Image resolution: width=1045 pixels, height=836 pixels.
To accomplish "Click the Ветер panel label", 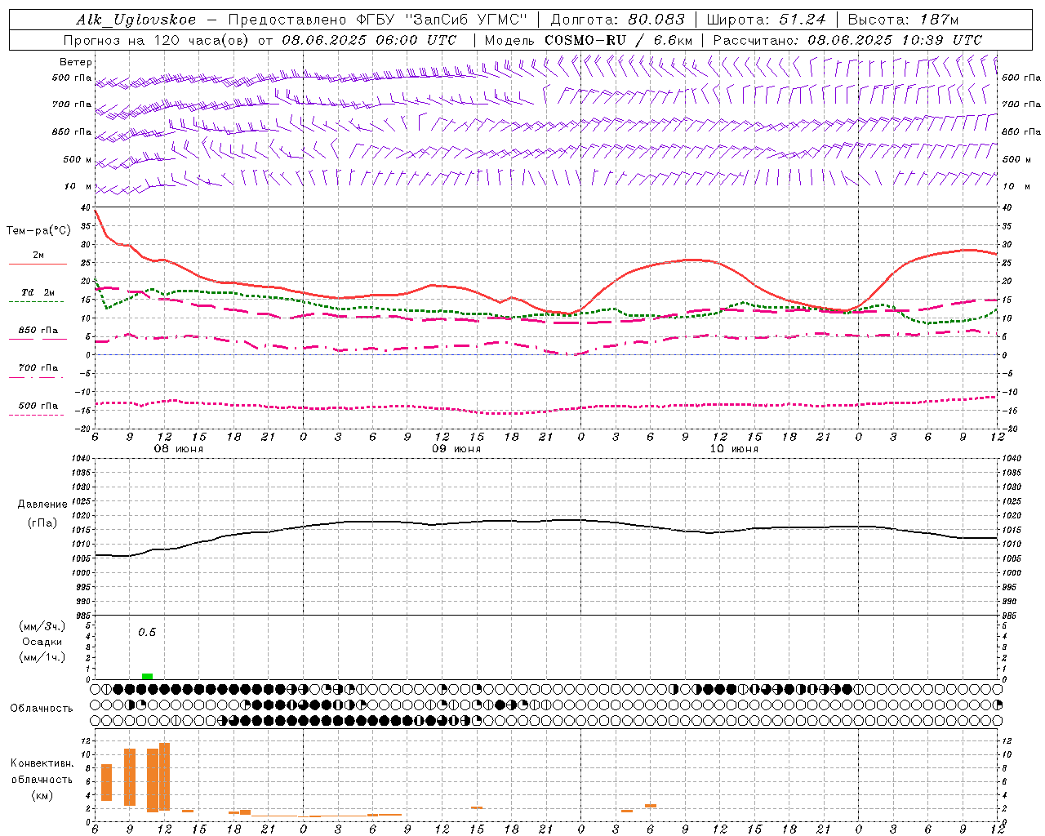I will [76, 62].
